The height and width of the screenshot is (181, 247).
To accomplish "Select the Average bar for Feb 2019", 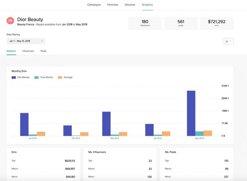I will 84,134.
